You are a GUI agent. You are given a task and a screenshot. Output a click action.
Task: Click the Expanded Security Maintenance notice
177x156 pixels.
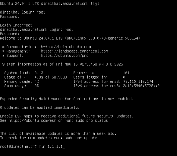(x=67, y=99)
